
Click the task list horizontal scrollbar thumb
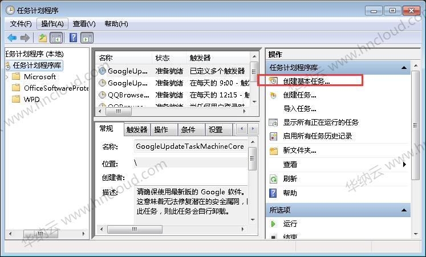[119, 111]
